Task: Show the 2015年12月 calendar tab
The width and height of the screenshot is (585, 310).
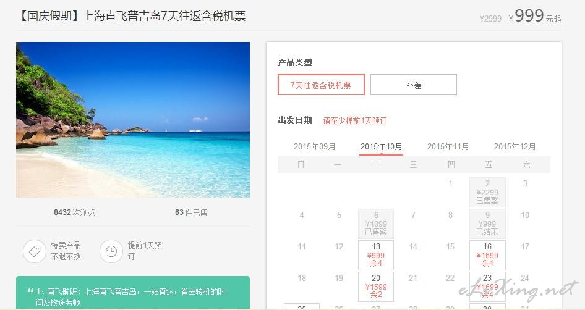Action: (515, 147)
